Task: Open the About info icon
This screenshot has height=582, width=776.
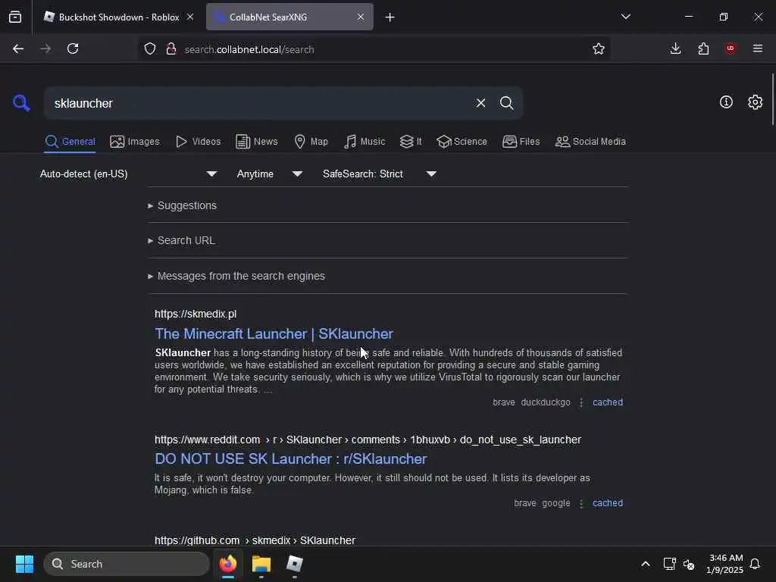Action: (x=726, y=102)
